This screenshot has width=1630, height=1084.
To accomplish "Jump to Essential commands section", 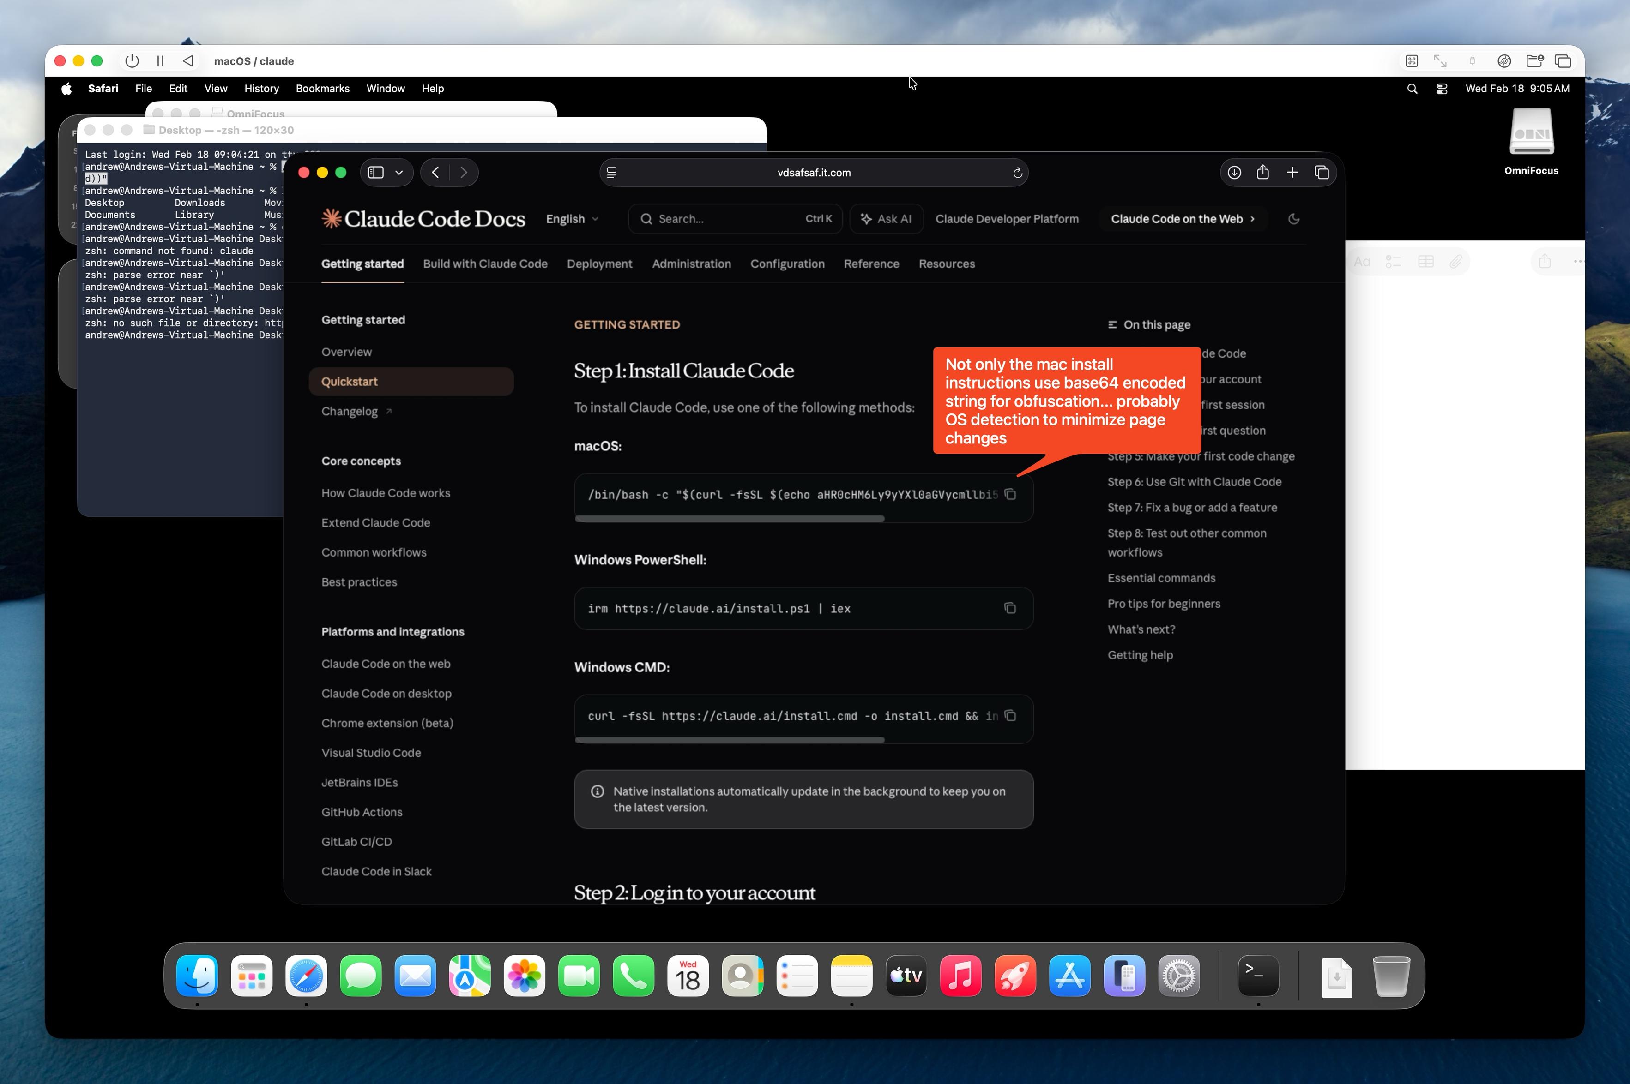I will pyautogui.click(x=1161, y=578).
